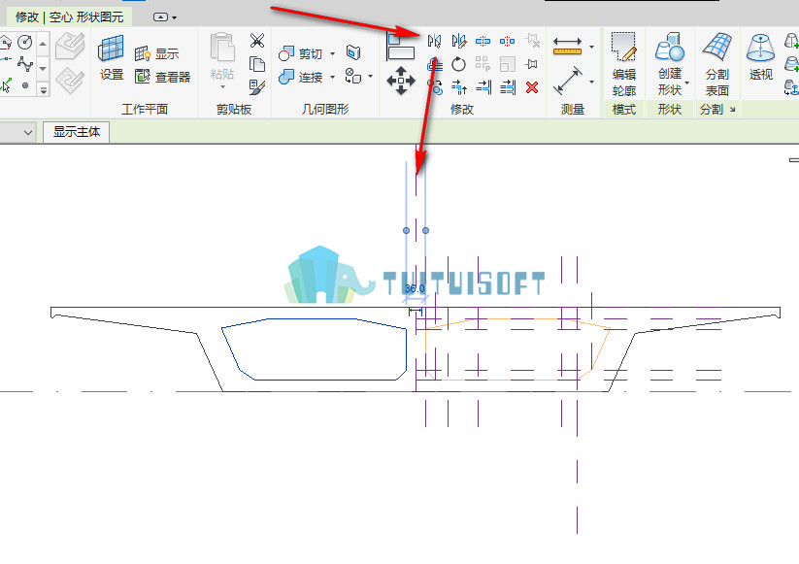
Task: Click the 连接 join geometry tool
Action: [301, 77]
